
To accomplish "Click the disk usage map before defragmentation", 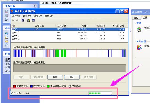I will (70, 53).
